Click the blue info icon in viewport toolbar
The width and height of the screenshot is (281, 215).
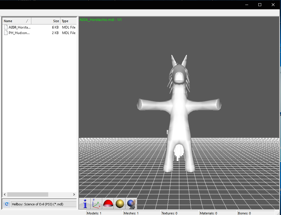85,204
